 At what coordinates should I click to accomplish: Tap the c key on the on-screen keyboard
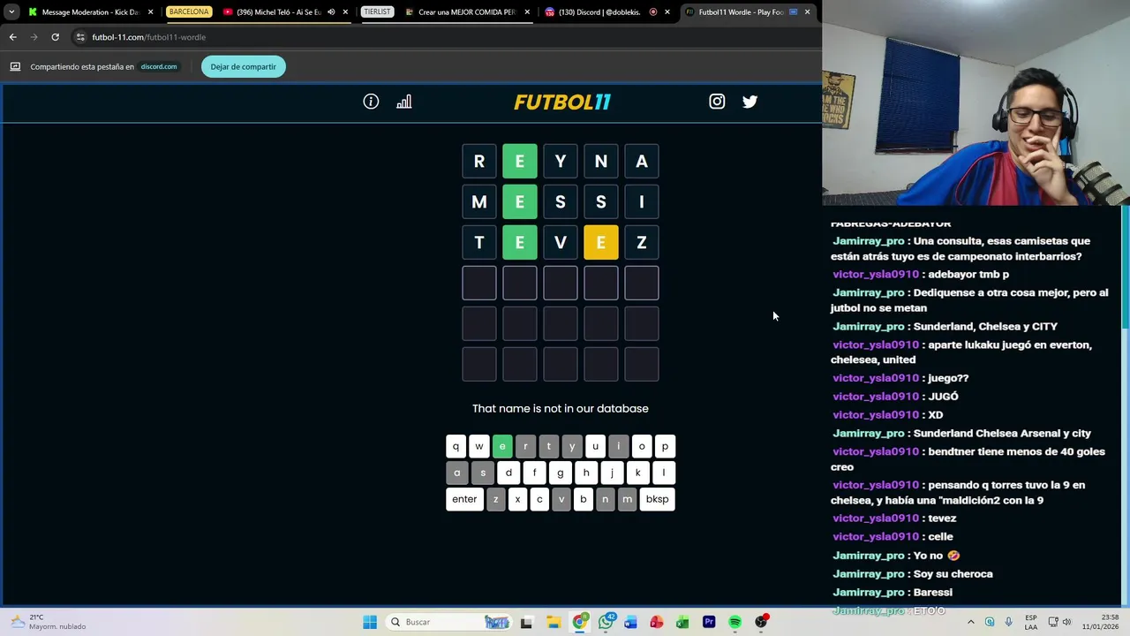[x=539, y=499]
